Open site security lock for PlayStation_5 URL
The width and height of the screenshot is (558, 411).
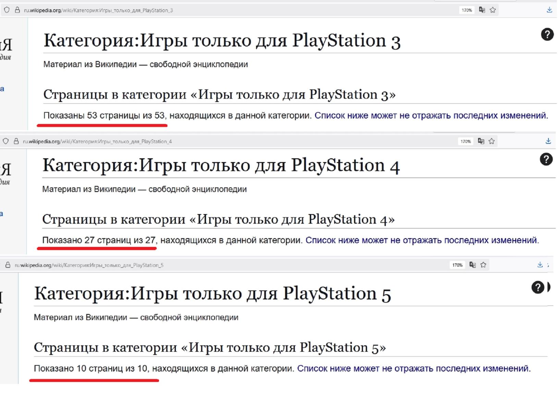pos(8,265)
